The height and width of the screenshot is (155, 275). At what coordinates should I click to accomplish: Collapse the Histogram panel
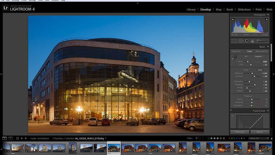268,15
